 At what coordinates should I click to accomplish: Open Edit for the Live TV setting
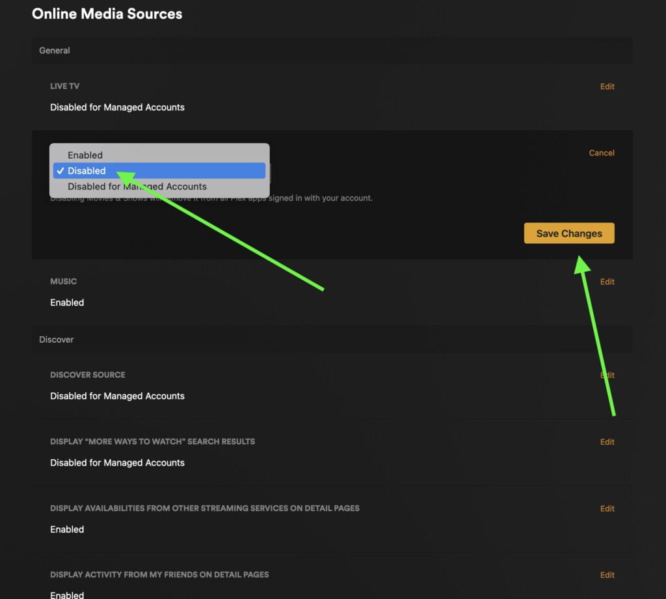(x=607, y=87)
